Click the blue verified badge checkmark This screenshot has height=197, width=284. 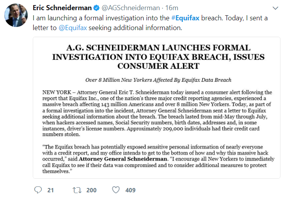click(x=96, y=8)
